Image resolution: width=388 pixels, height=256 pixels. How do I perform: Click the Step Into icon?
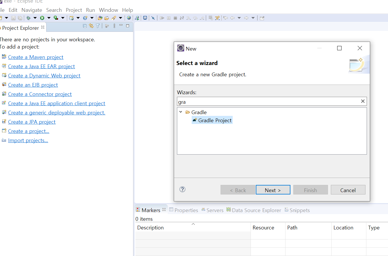pos(189,18)
